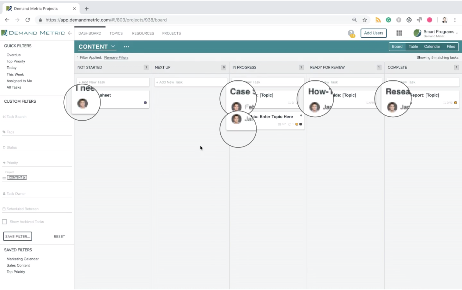Open the Smart Programs account dropdown
Image resolution: width=462 pixels, height=290 pixels.
pyautogui.click(x=436, y=33)
